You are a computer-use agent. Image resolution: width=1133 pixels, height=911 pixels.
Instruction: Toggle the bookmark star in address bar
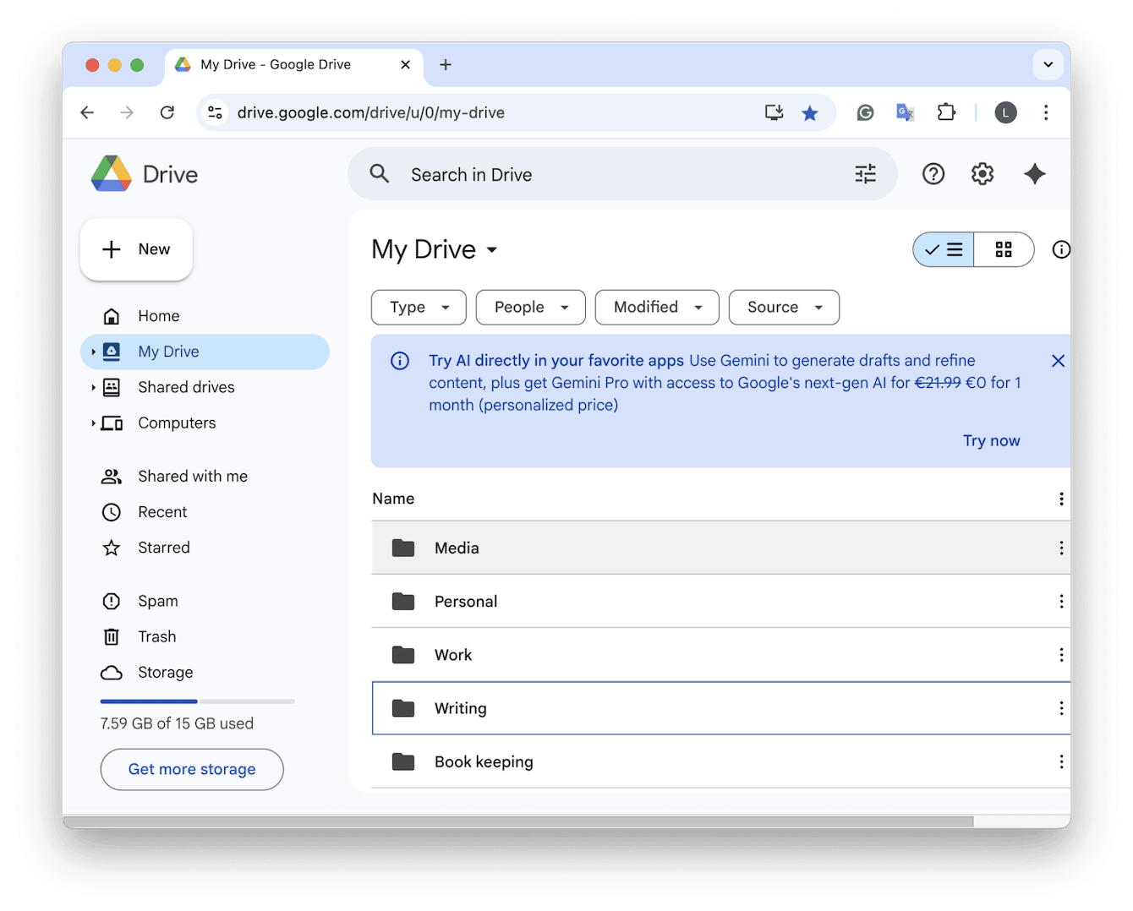click(x=810, y=112)
